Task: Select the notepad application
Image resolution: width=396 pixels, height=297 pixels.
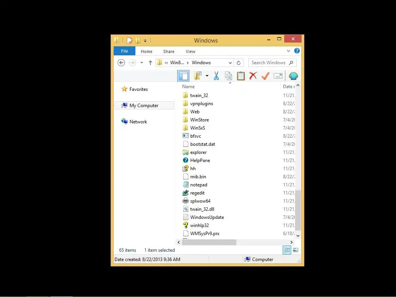Action: coord(198,185)
